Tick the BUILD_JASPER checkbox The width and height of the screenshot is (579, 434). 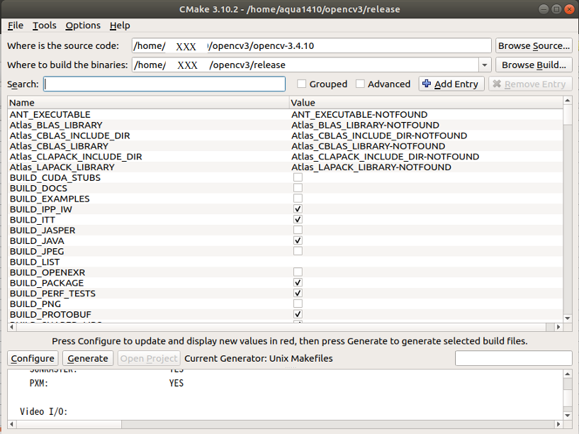tap(298, 230)
